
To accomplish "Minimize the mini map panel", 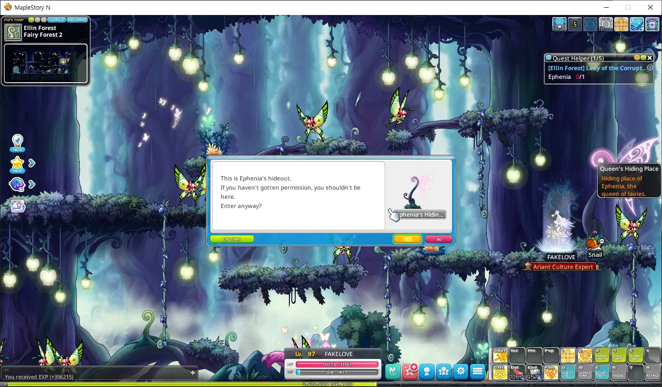I will [31, 20].
